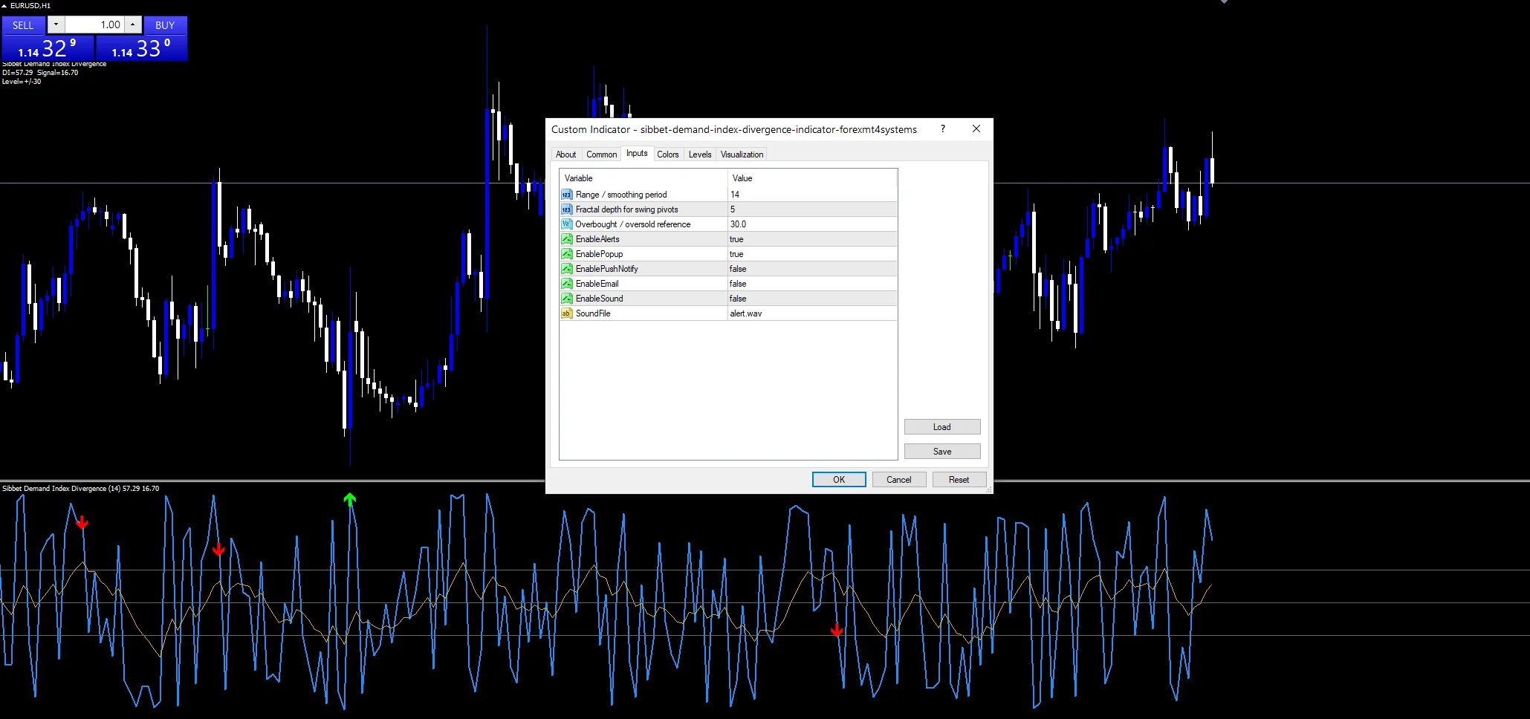Click the SELL button in trade panel
1530x719 pixels.
23,25
